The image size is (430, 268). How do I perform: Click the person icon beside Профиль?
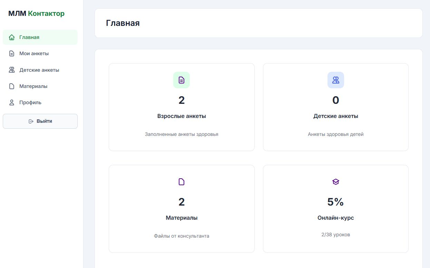pyautogui.click(x=12, y=102)
